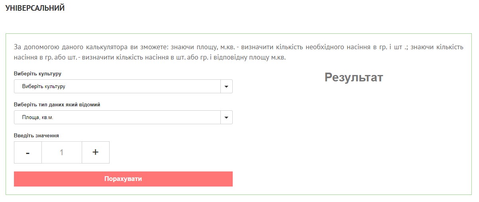Click the 'Виберіть культуру' field label
This screenshot has height=202, width=479.
[37, 74]
